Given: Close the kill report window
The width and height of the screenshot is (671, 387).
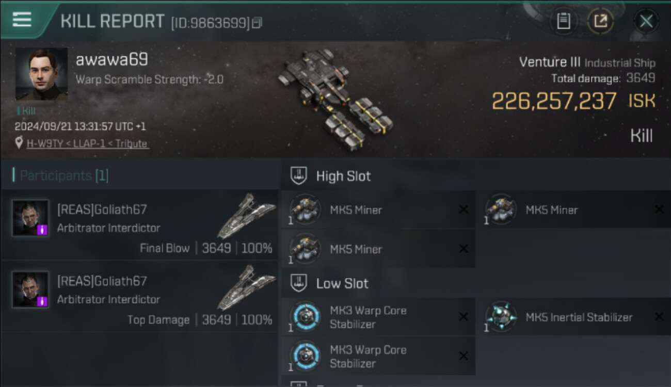Looking at the screenshot, I should point(646,21).
